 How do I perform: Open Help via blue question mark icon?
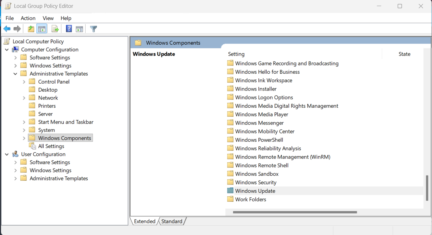(69, 29)
